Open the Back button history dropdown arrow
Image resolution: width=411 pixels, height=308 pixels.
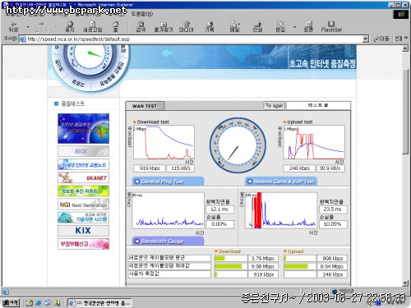pyautogui.click(x=28, y=27)
